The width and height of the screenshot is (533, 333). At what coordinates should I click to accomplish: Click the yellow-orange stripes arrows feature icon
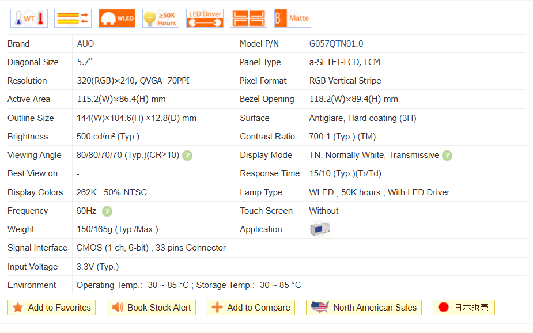[73, 18]
